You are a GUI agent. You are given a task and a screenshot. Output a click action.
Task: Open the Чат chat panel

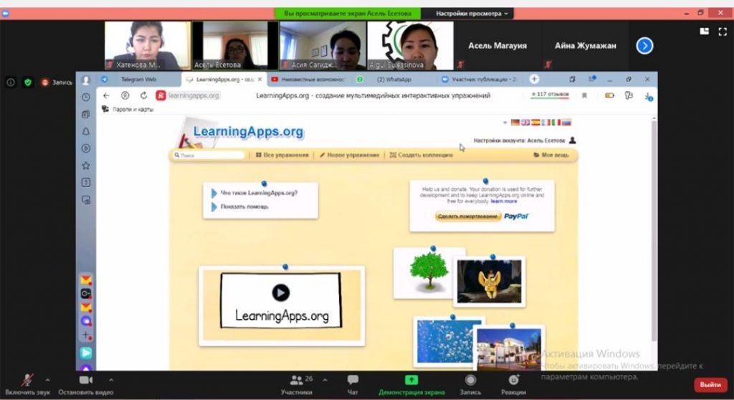(x=353, y=385)
